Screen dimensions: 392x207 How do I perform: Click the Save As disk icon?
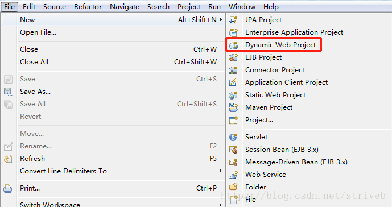(8, 92)
